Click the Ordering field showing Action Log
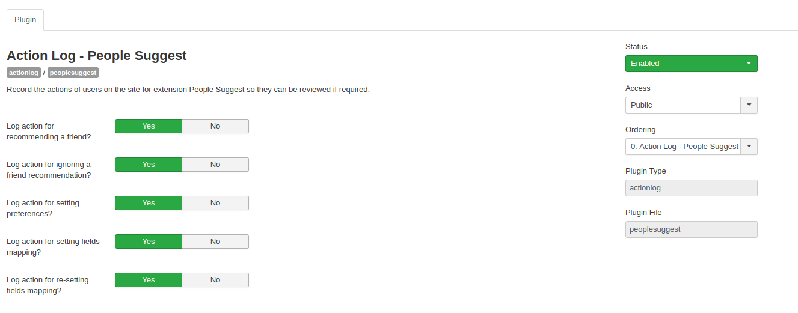This screenshot has height=313, width=798. click(683, 147)
